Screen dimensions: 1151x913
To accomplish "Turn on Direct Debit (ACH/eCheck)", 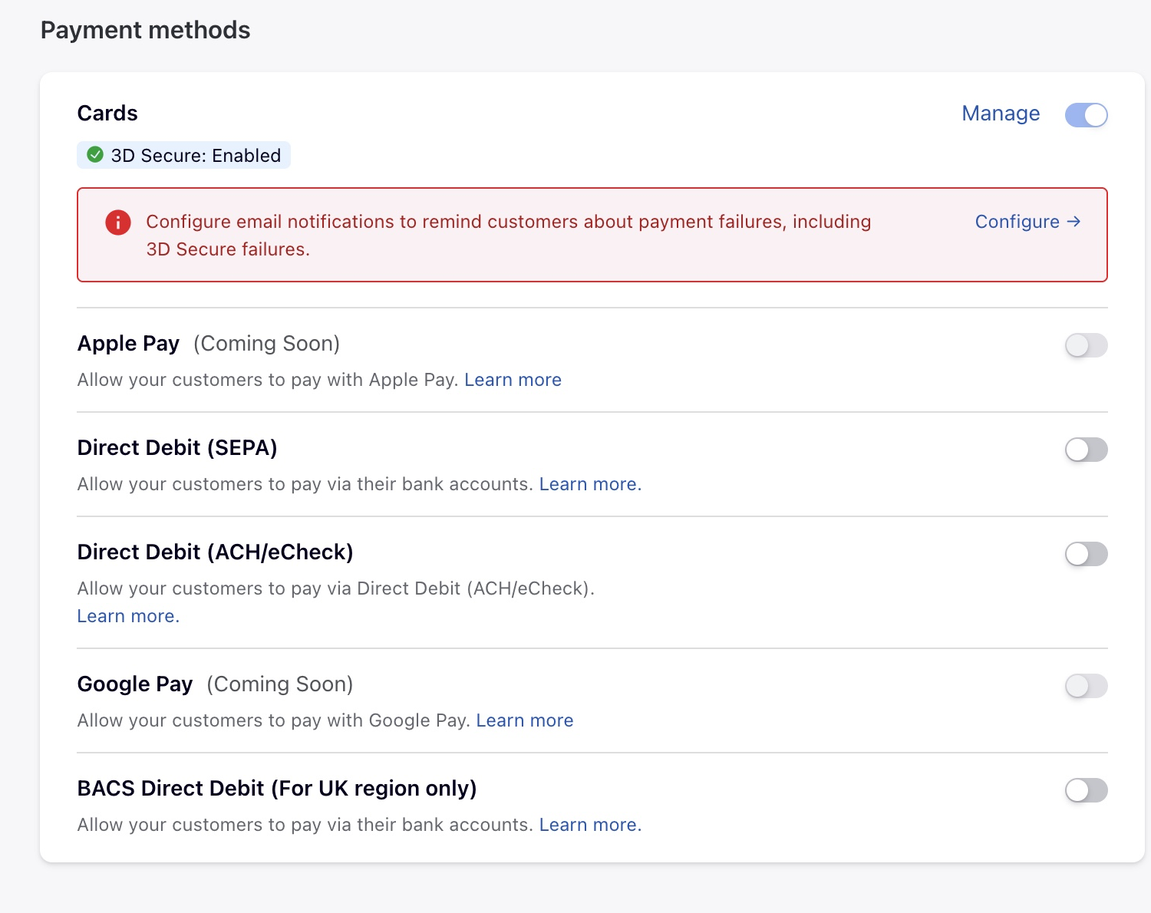I will pyautogui.click(x=1086, y=554).
